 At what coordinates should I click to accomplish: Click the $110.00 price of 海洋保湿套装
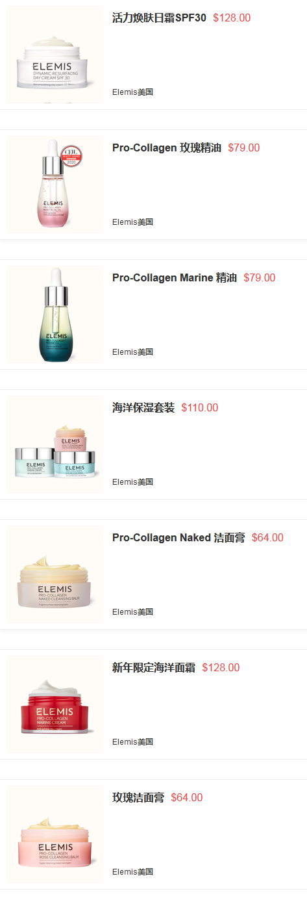200,408
